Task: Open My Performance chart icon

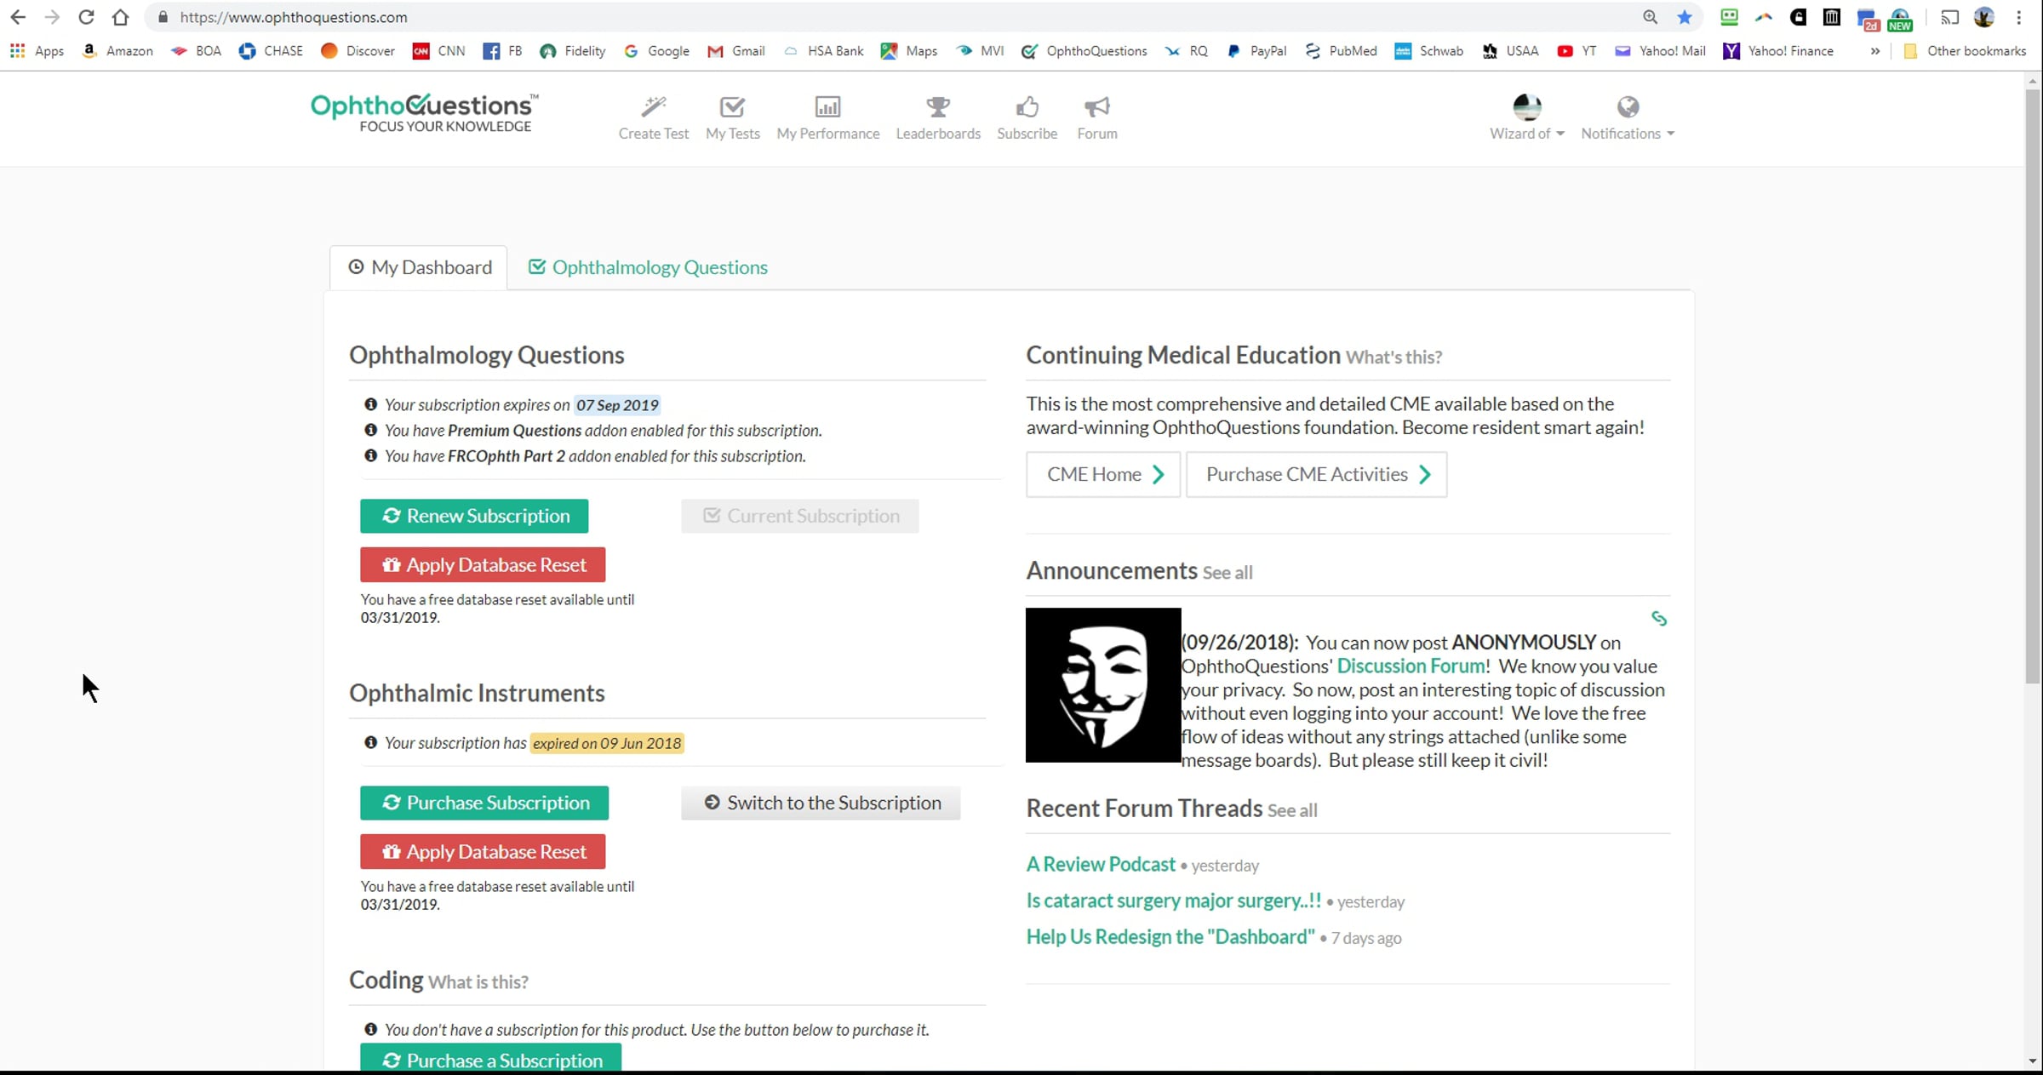Action: [827, 107]
